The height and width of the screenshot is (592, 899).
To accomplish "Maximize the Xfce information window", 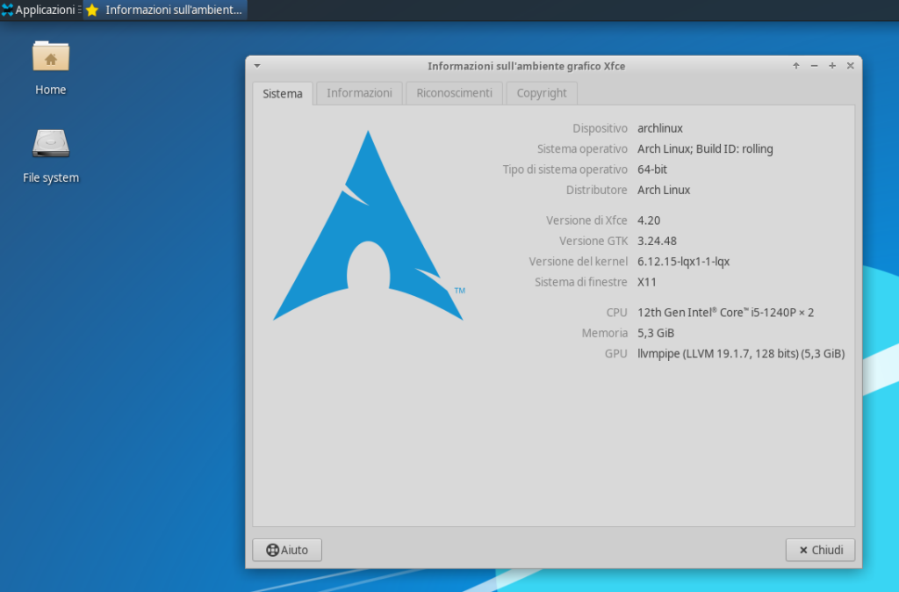I will (x=831, y=65).
